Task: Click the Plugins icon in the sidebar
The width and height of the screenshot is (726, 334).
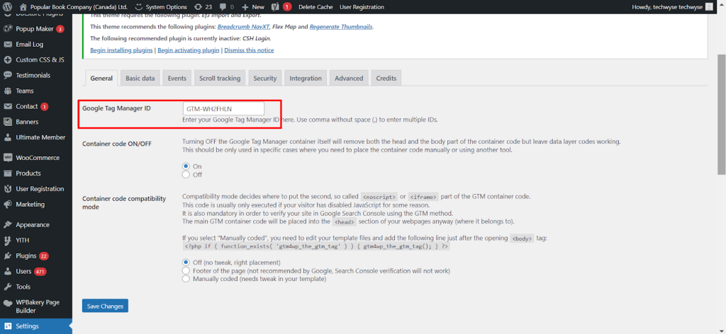Action: (x=8, y=255)
